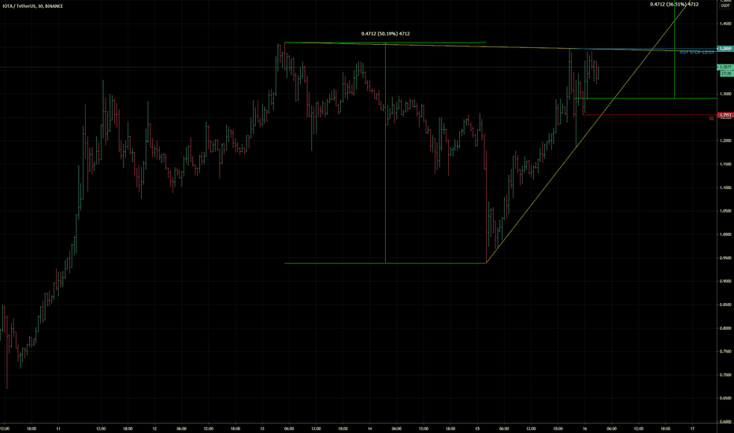Click the green target level line near 1.29
The height and width of the screenshot is (433, 734).
646,98
